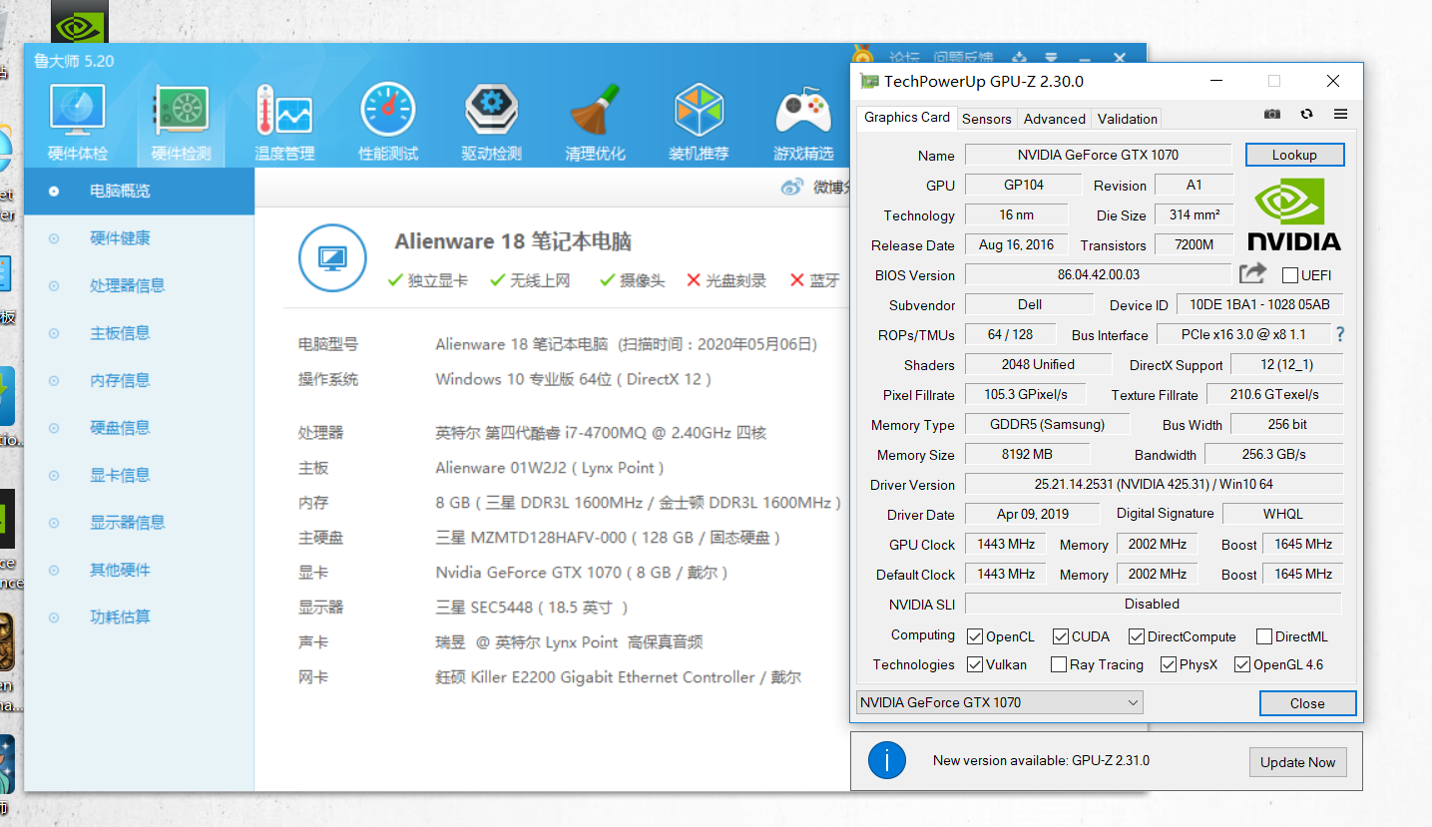Open the Ludashi title bar dropdown menu icon
The width and height of the screenshot is (1432, 827).
click(1051, 59)
